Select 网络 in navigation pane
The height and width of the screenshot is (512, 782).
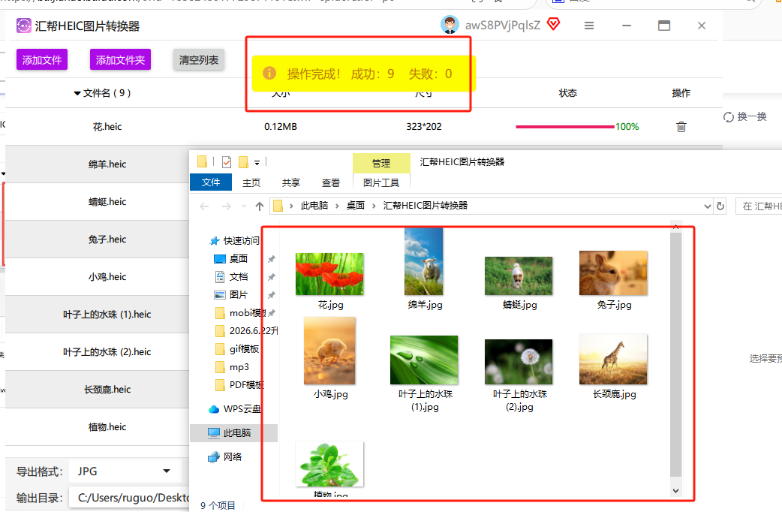pyautogui.click(x=225, y=456)
